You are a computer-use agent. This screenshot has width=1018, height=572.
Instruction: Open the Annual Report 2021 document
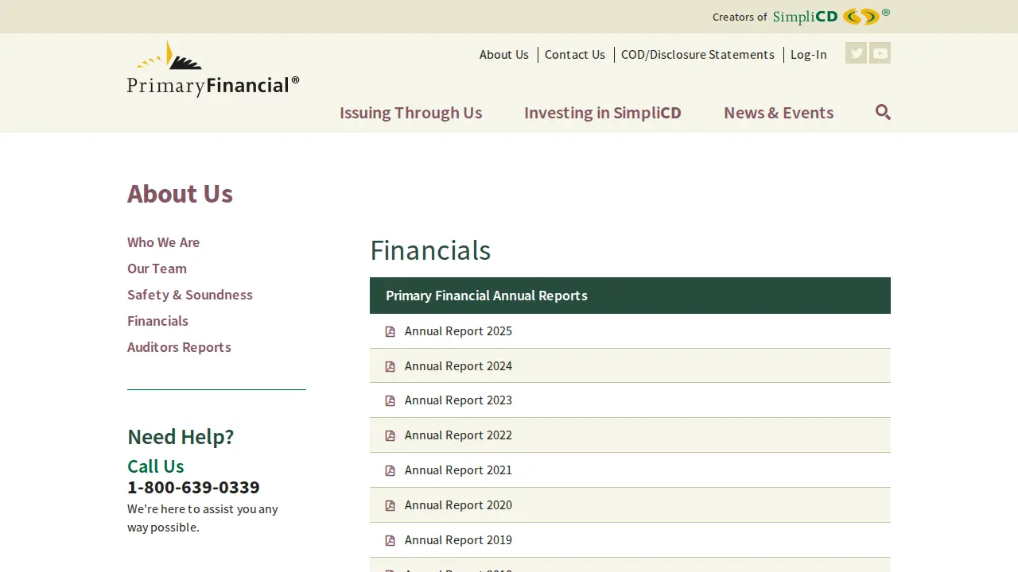point(458,470)
